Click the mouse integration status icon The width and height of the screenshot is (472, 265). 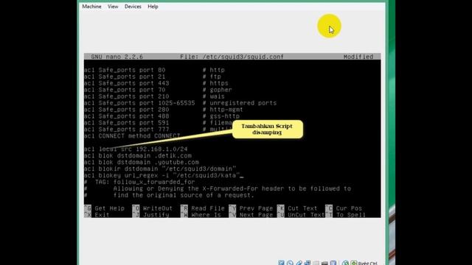click(345, 263)
